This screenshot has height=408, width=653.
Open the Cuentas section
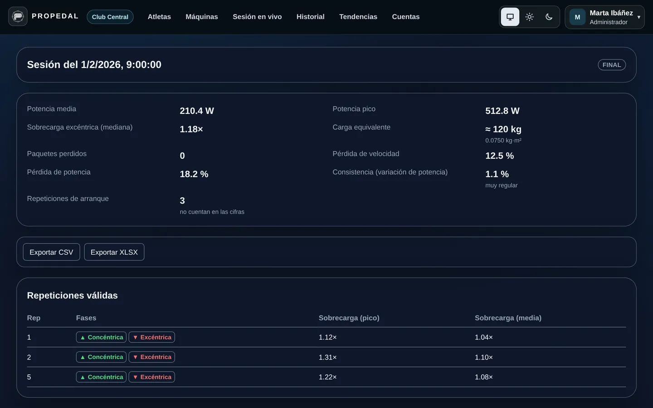[x=406, y=17]
